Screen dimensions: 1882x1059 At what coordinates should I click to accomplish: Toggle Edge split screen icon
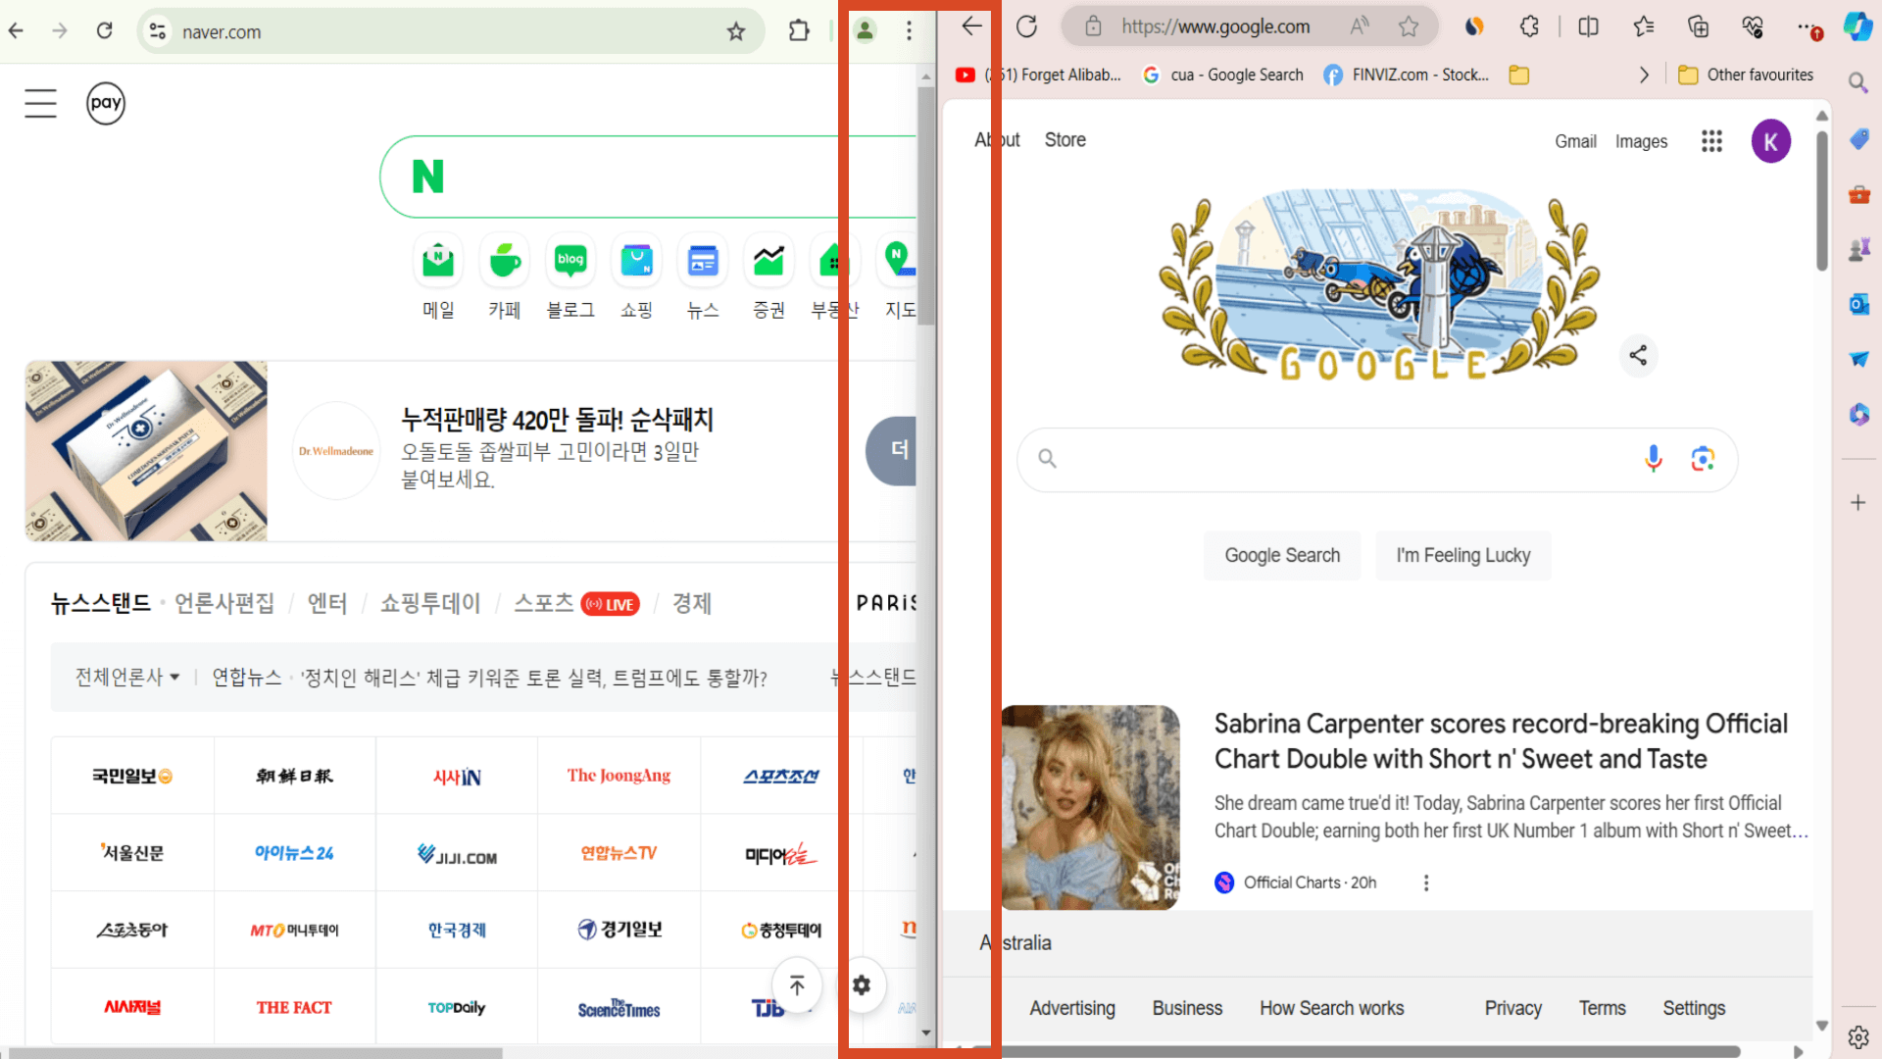tap(1589, 26)
